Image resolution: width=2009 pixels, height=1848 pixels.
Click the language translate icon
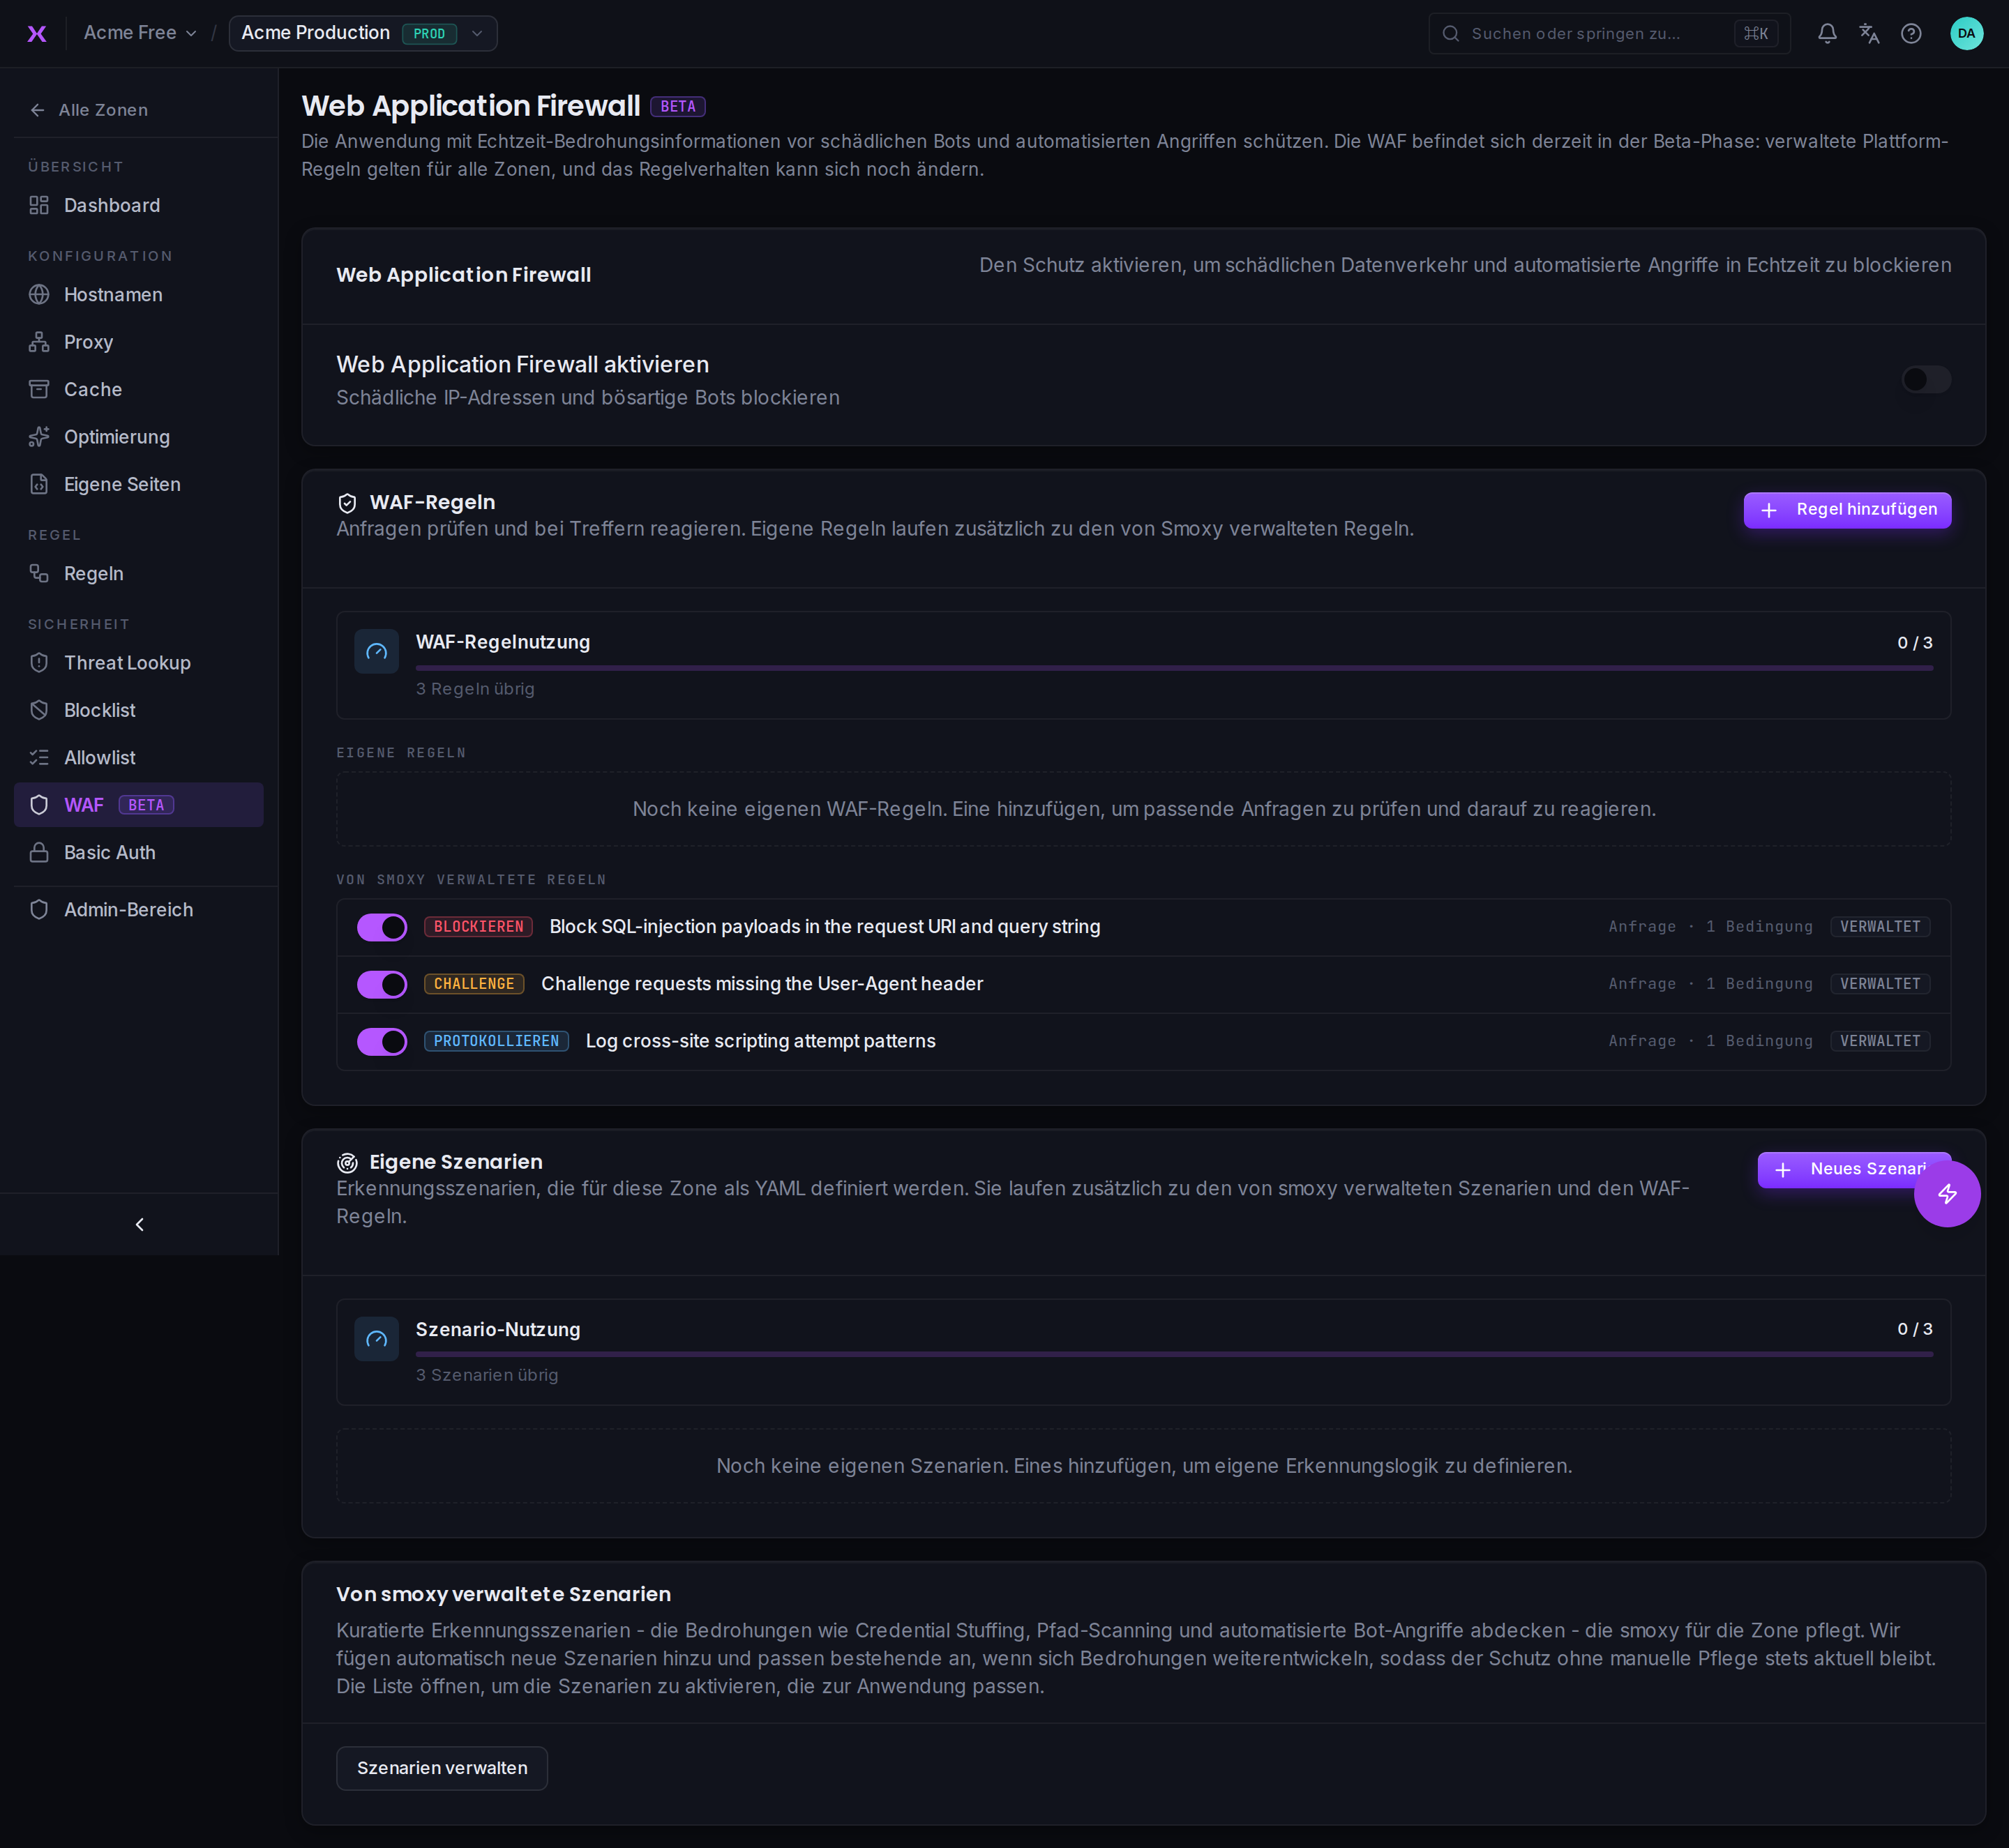point(1869,33)
